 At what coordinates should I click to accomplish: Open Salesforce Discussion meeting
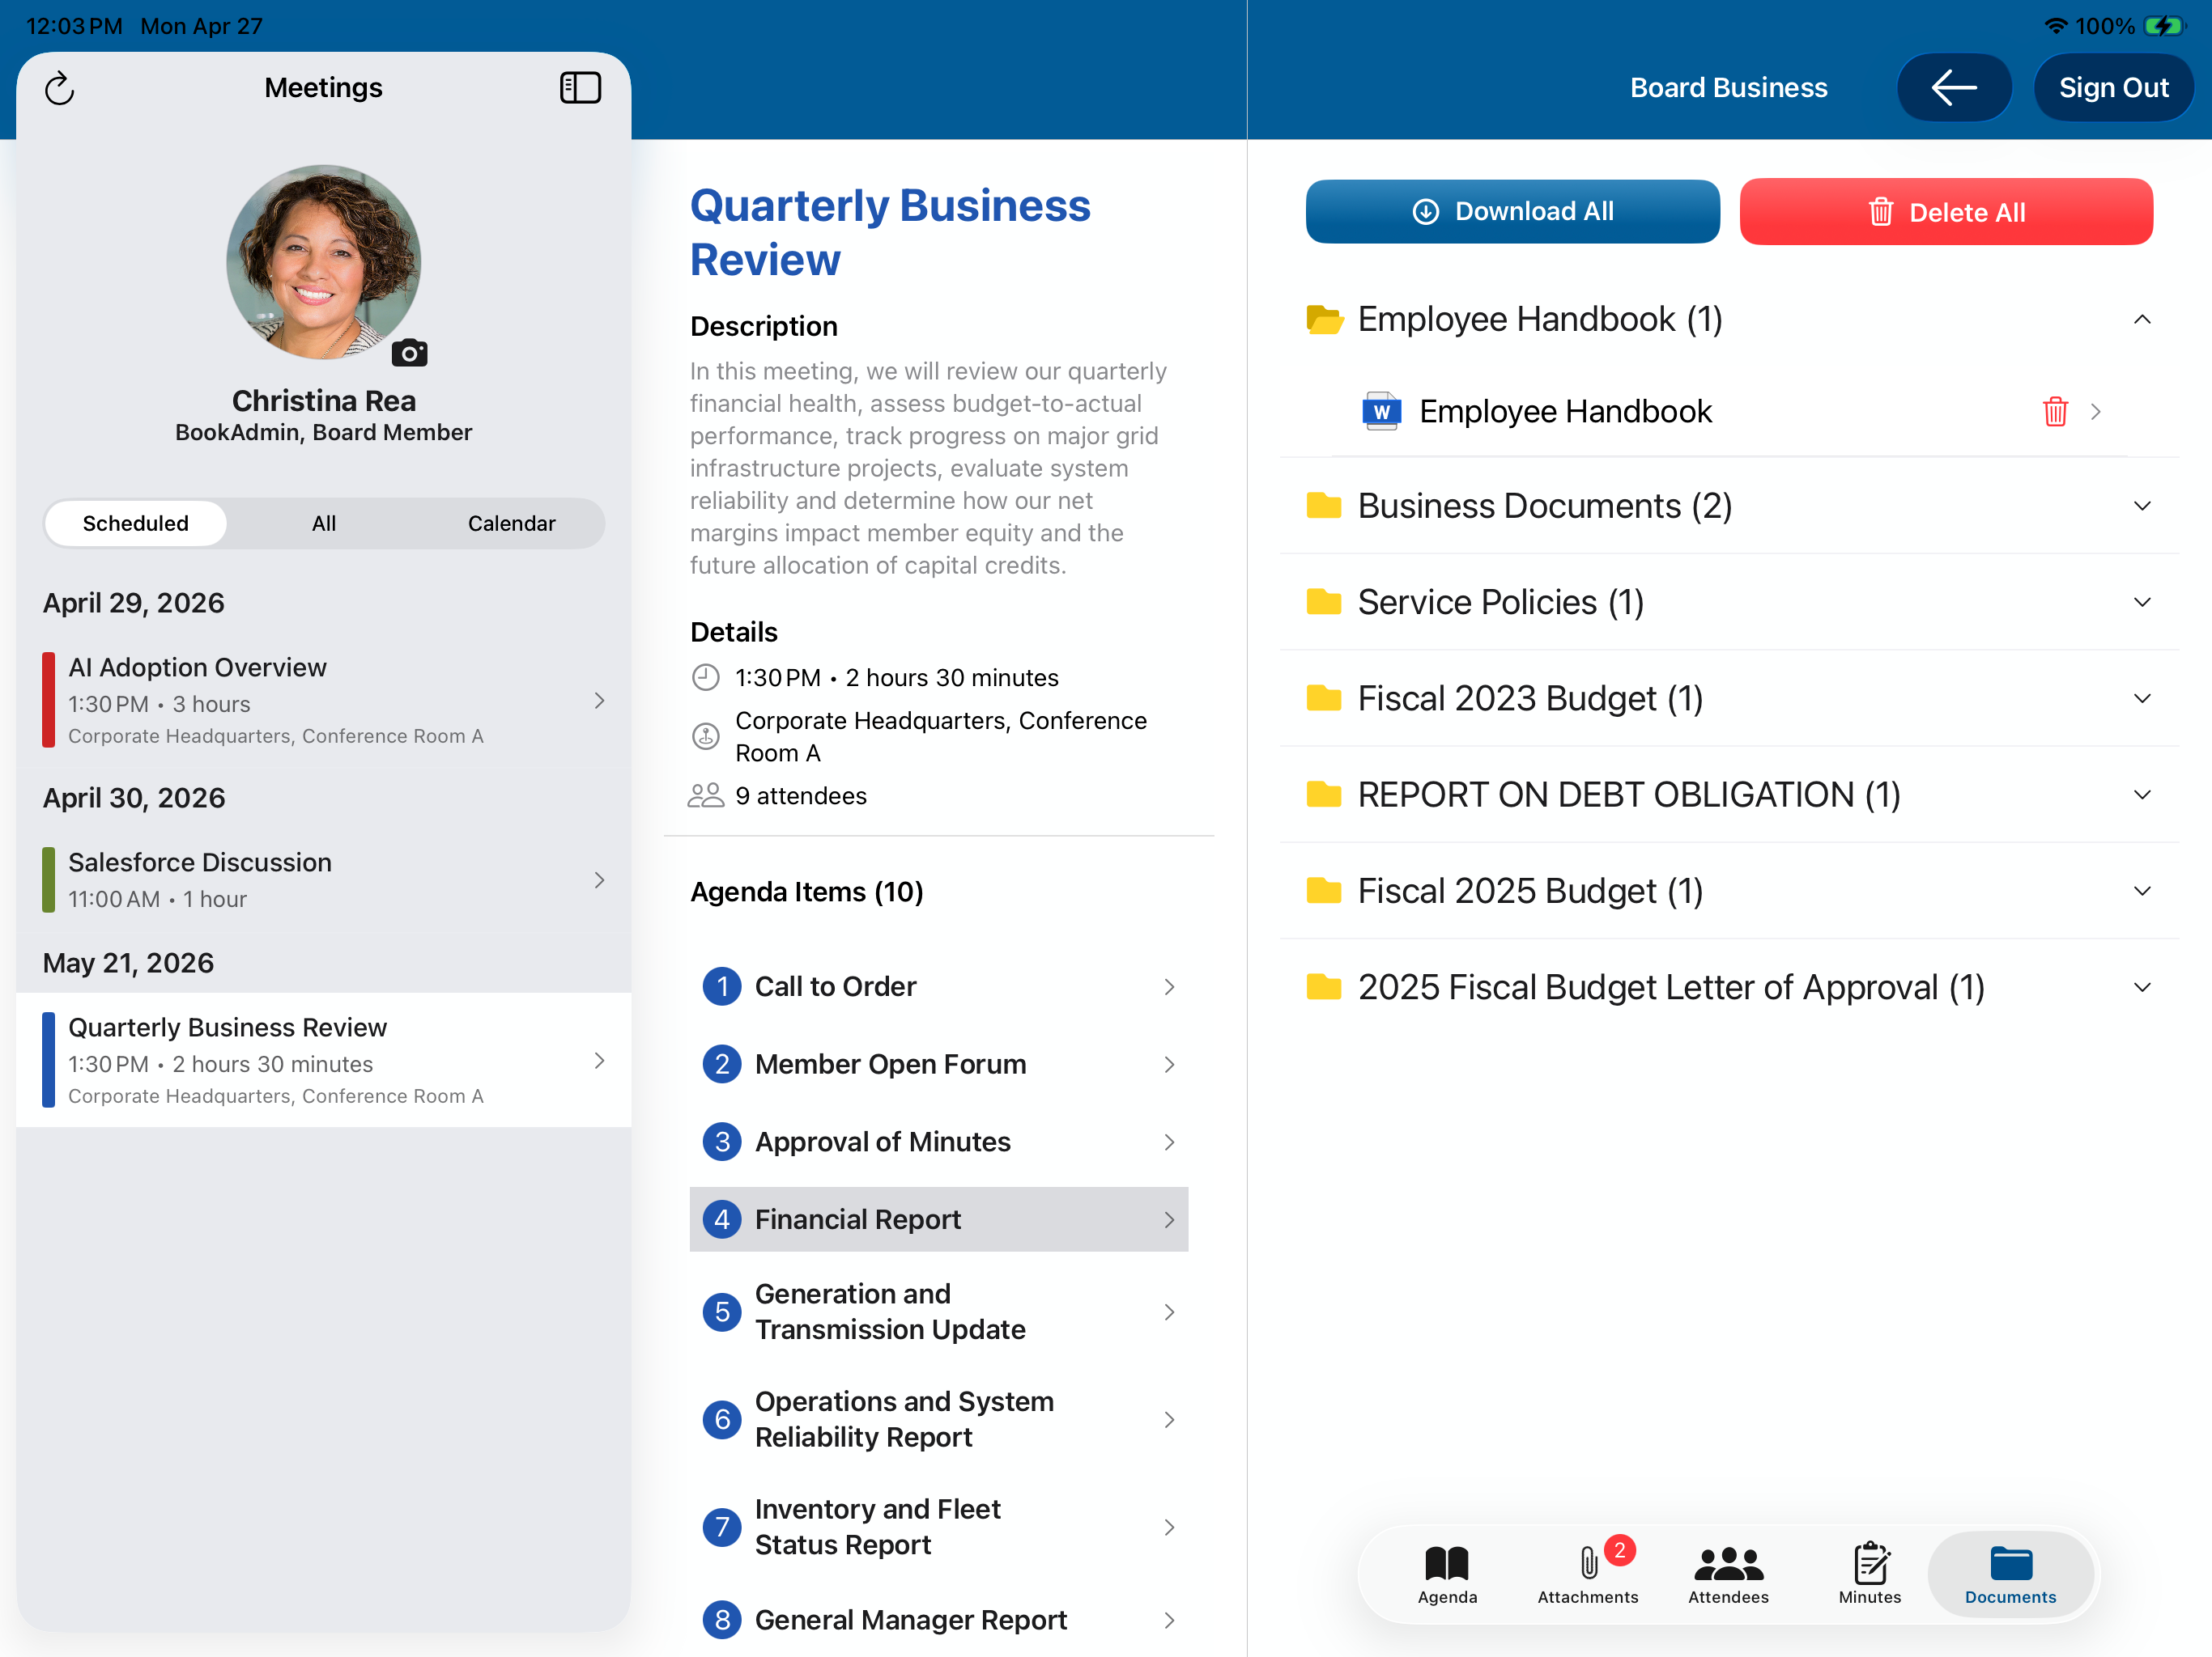[324, 879]
